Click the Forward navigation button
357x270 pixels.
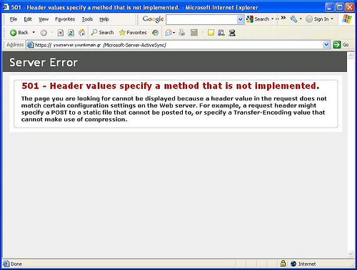tap(44, 33)
